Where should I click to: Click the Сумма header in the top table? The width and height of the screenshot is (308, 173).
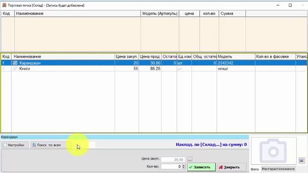click(x=232, y=13)
